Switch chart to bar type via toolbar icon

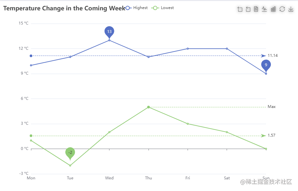click(x=273, y=9)
